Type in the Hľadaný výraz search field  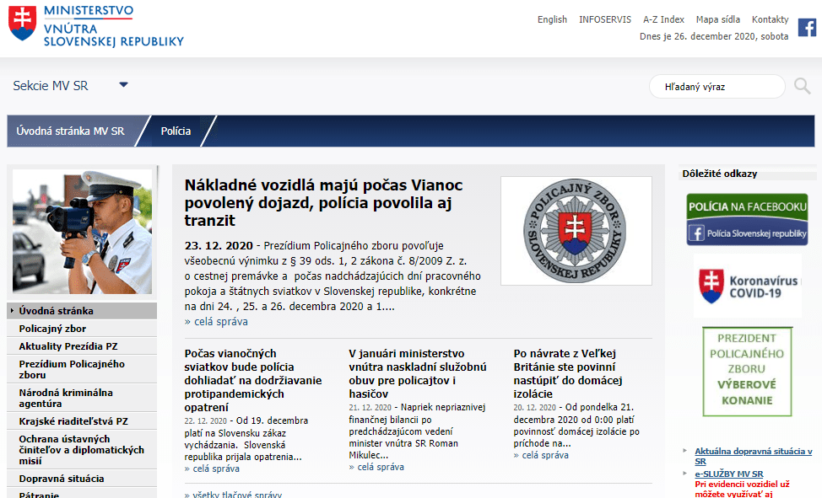716,87
